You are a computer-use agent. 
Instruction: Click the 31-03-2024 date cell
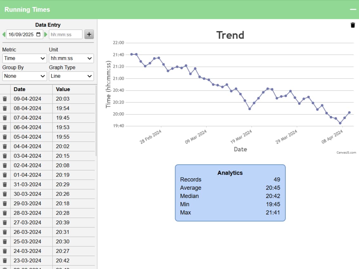click(x=31, y=185)
